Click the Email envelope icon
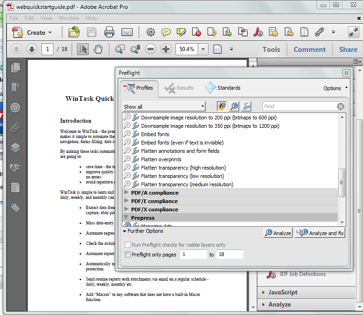 pos(127,32)
